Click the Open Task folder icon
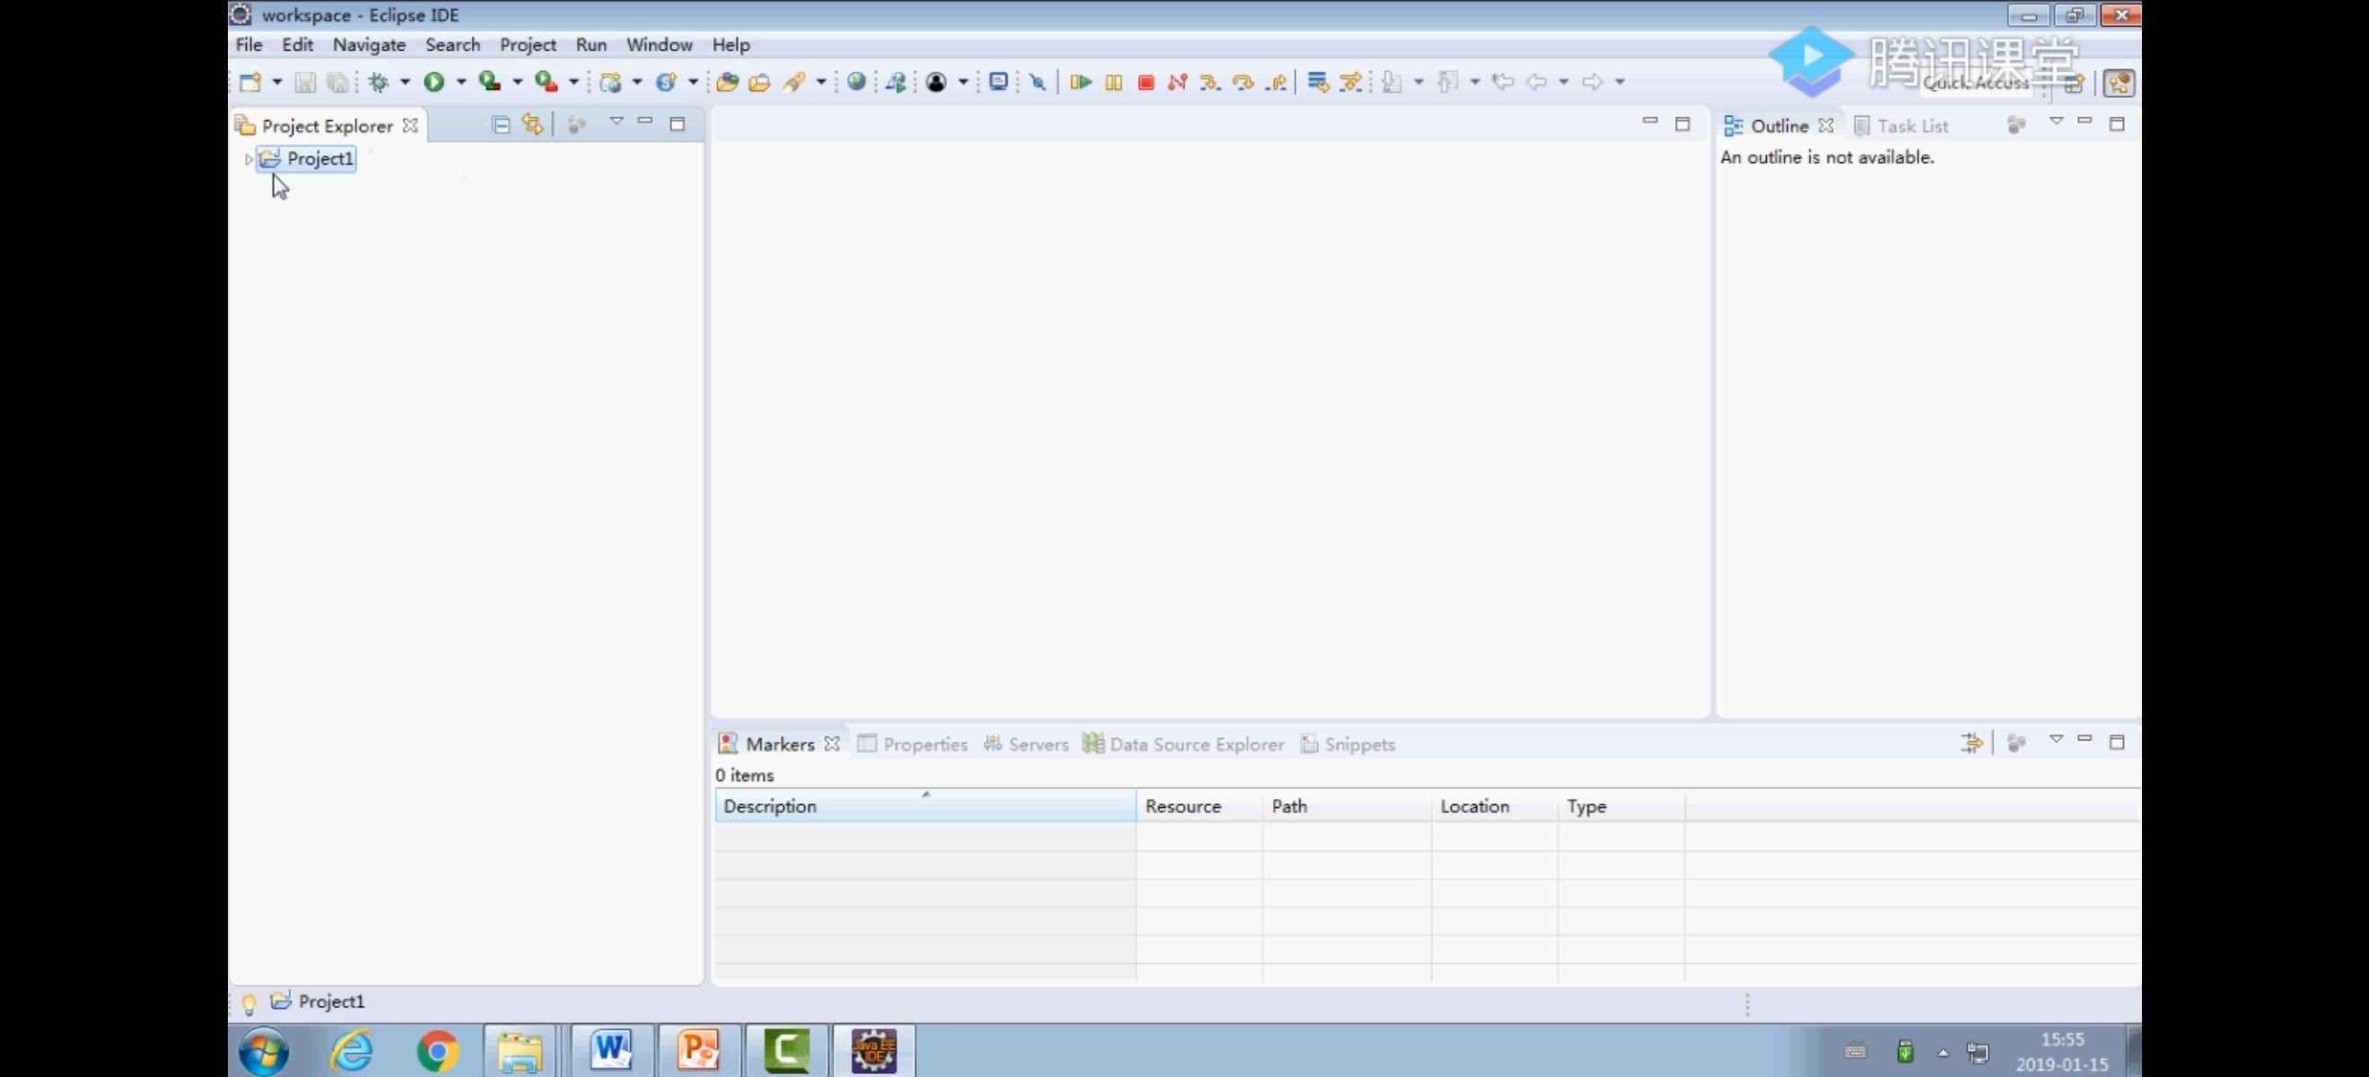 coord(760,82)
